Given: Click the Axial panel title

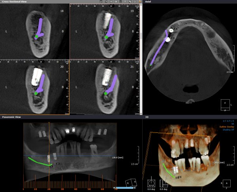Looking at the screenshot, I should (148, 2).
